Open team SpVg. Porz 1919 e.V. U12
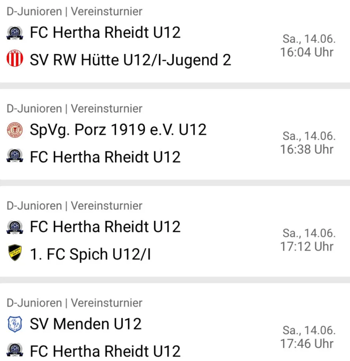The height and width of the screenshot is (361, 350). click(x=118, y=130)
